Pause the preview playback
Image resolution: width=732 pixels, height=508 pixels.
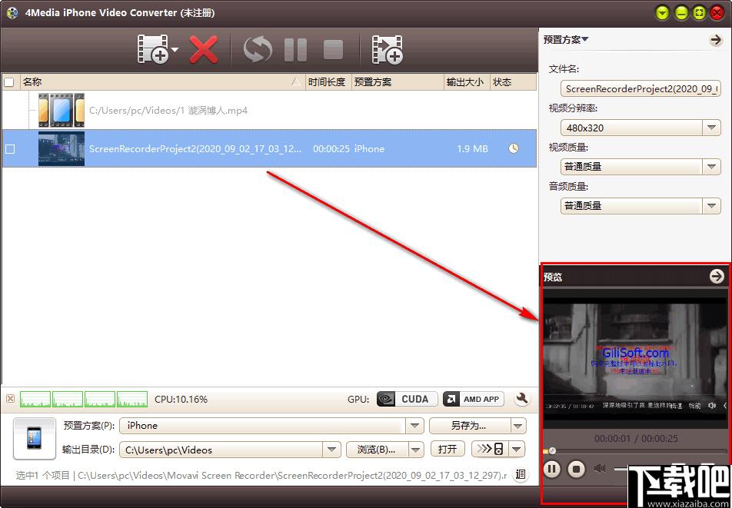(552, 468)
